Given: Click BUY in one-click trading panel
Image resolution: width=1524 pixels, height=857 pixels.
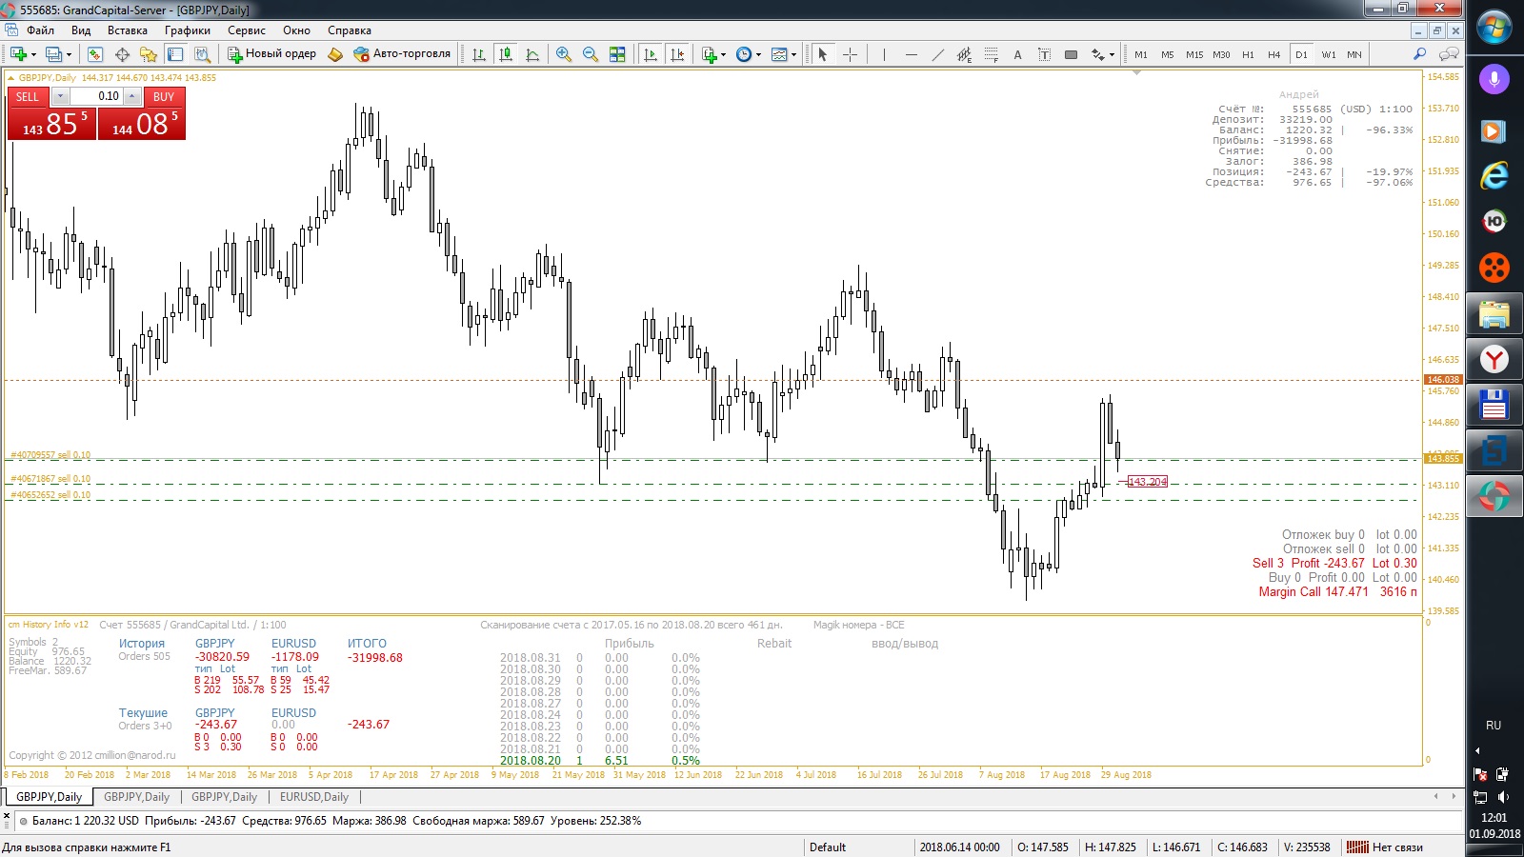Looking at the screenshot, I should point(164,97).
